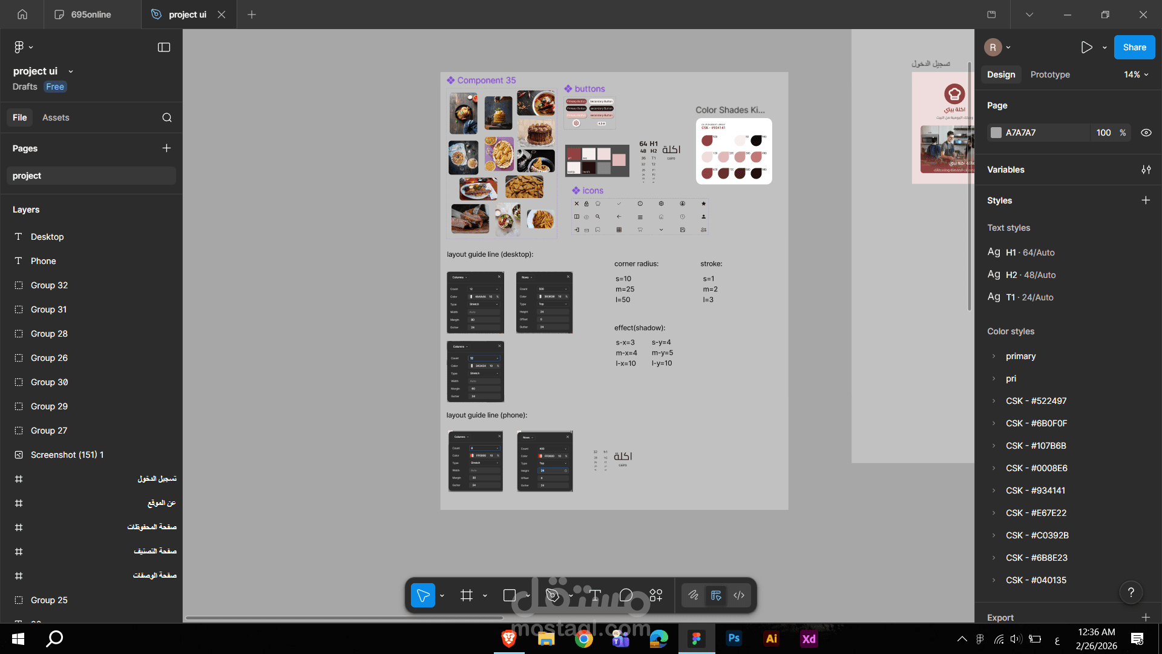Select the Group 32 layer

pyautogui.click(x=49, y=285)
